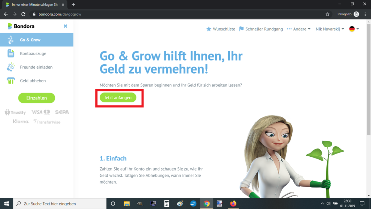
Task: Click the volume icon in system tray
Action: [329, 204]
